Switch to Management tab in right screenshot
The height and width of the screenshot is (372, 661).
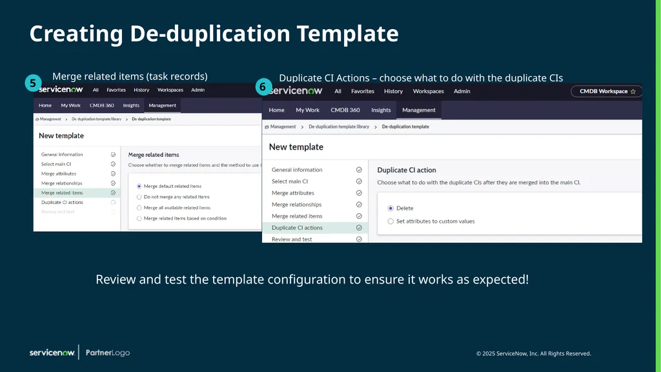(418, 110)
